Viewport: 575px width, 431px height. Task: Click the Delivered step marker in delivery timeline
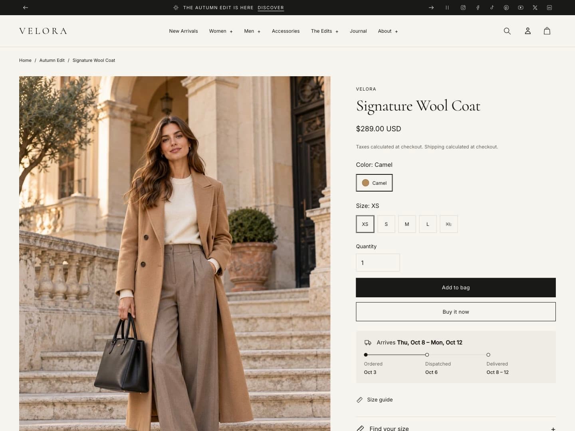488,355
